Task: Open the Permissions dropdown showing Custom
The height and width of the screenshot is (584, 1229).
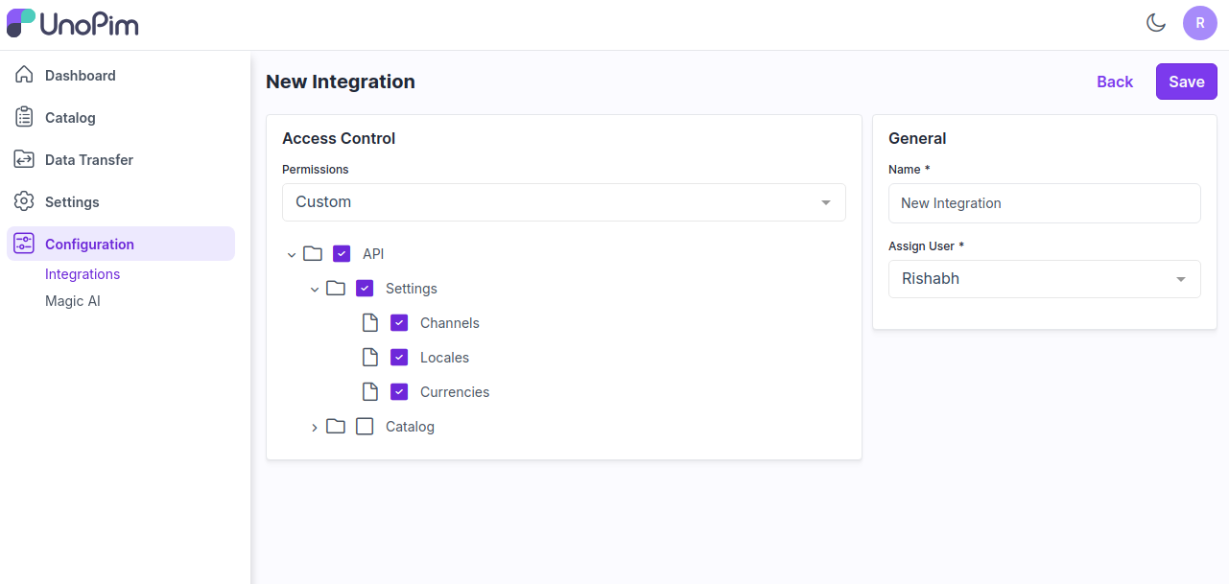Action: 563,202
